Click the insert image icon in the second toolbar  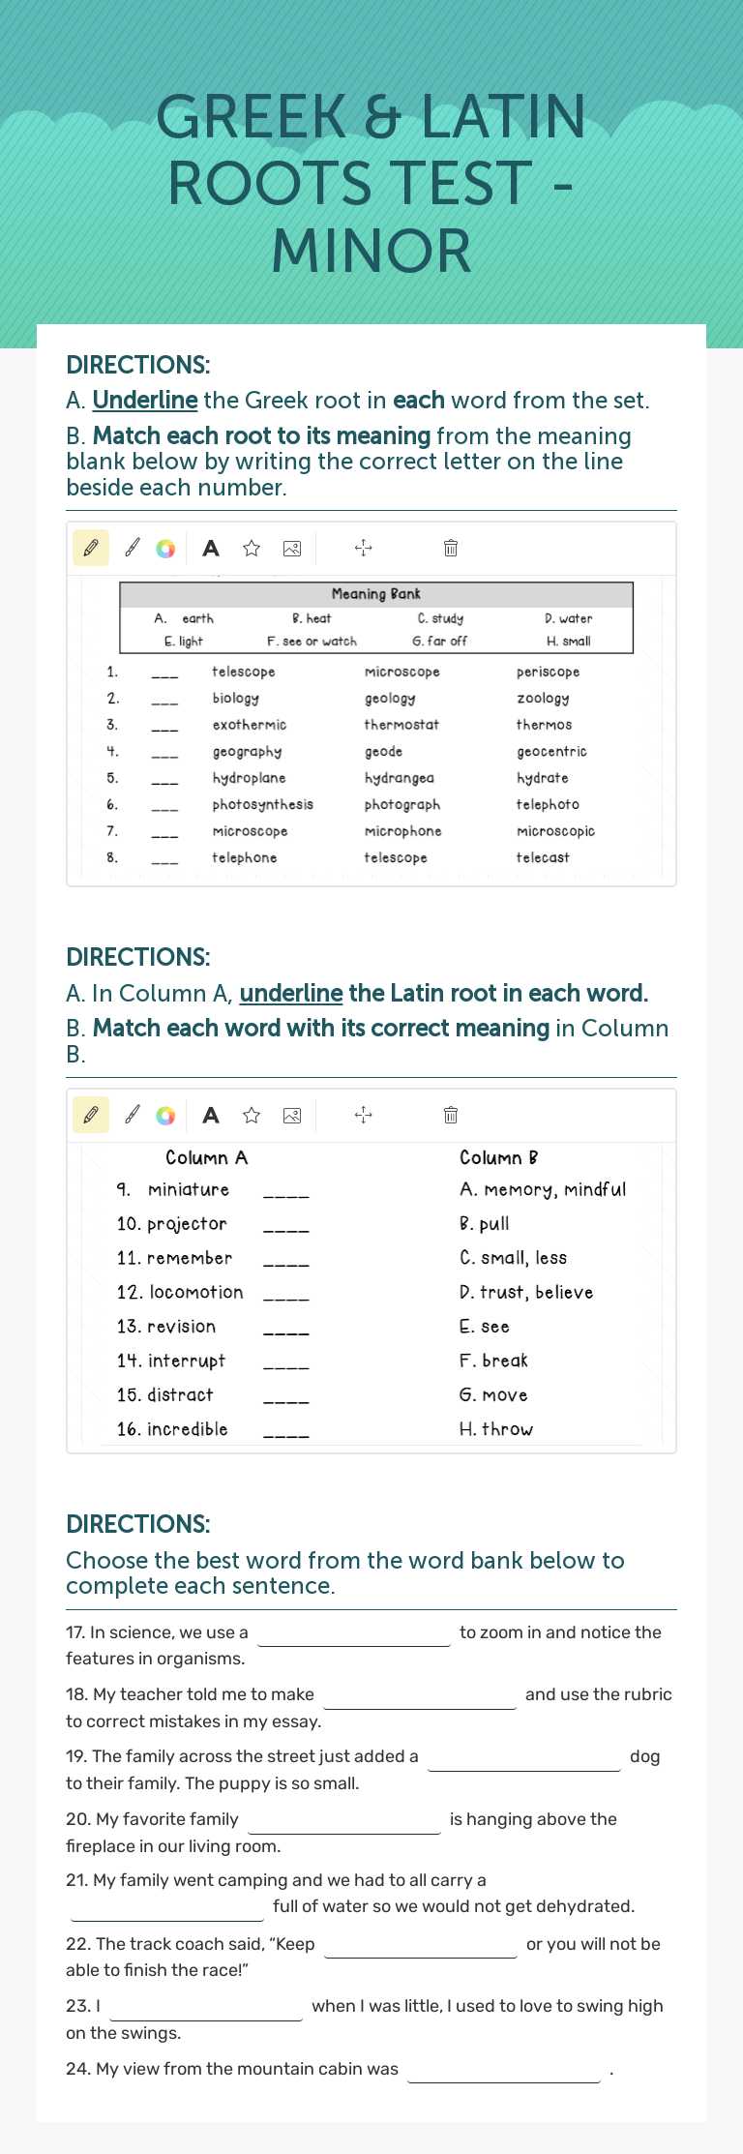(290, 1115)
